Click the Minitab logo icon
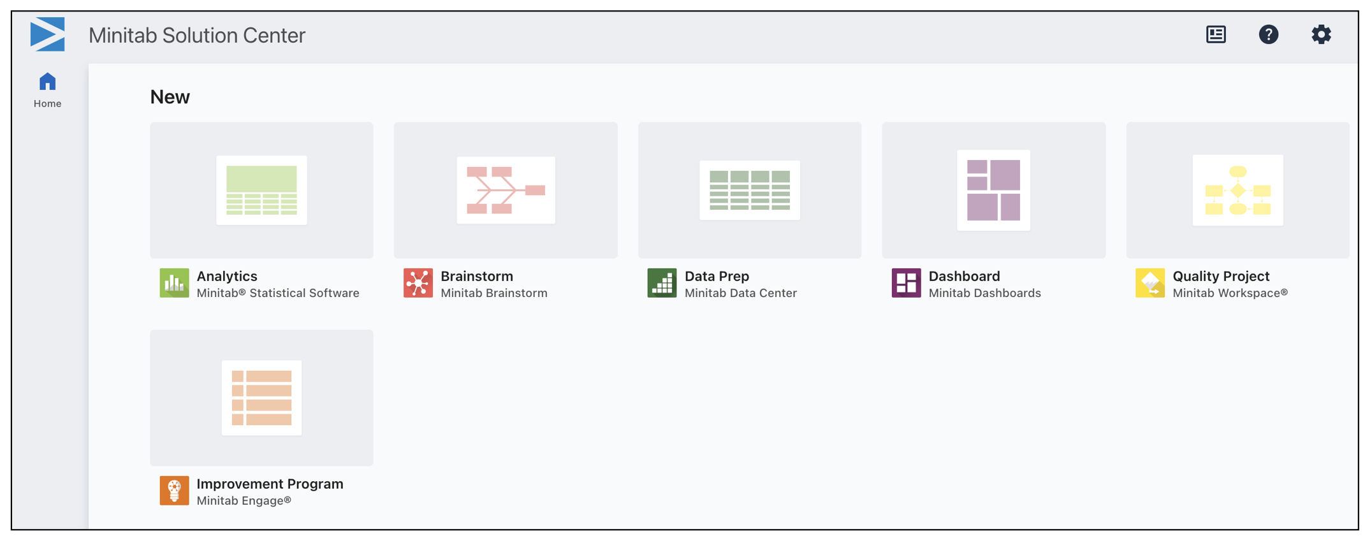Image resolution: width=1372 pixels, height=543 pixels. click(x=48, y=34)
